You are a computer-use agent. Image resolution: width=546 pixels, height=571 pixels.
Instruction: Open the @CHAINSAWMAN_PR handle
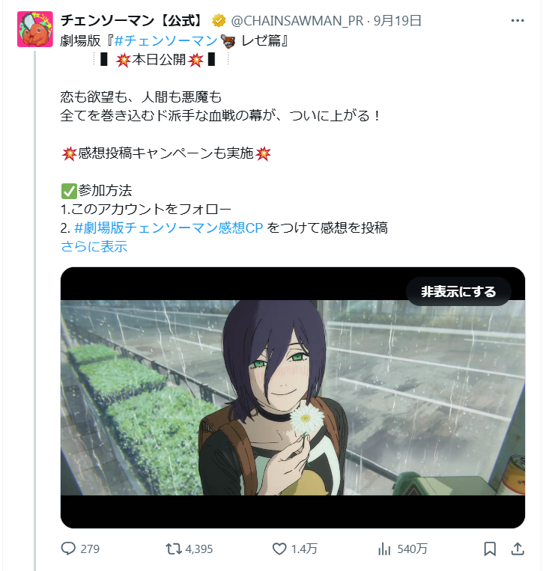297,21
